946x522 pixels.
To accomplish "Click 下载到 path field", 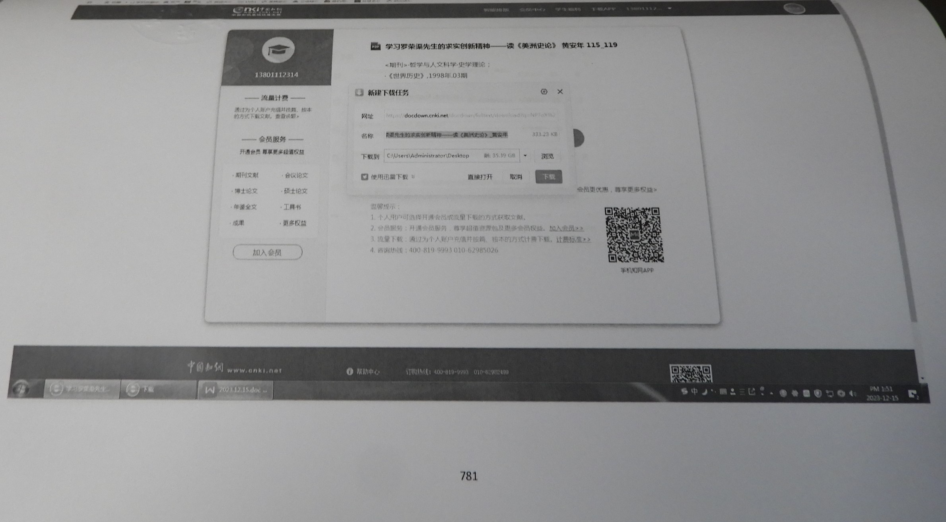I will pos(452,156).
